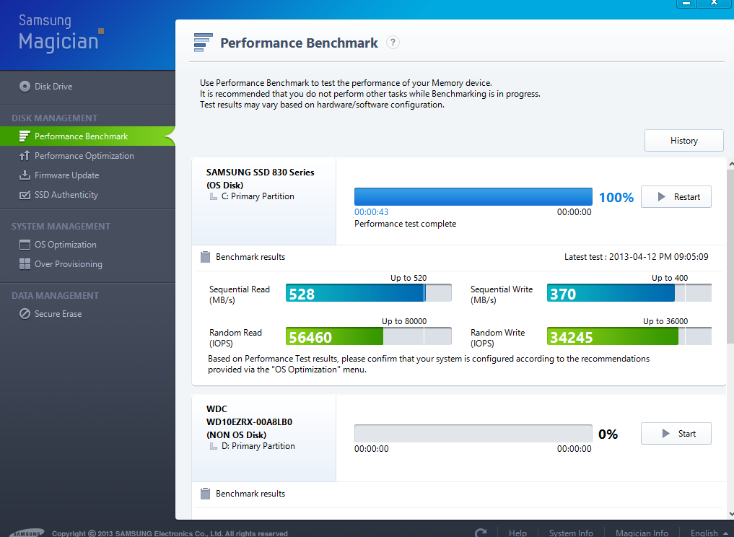The width and height of the screenshot is (734, 537).
Task: Click the Over Provisioning grid icon
Action: (25, 264)
